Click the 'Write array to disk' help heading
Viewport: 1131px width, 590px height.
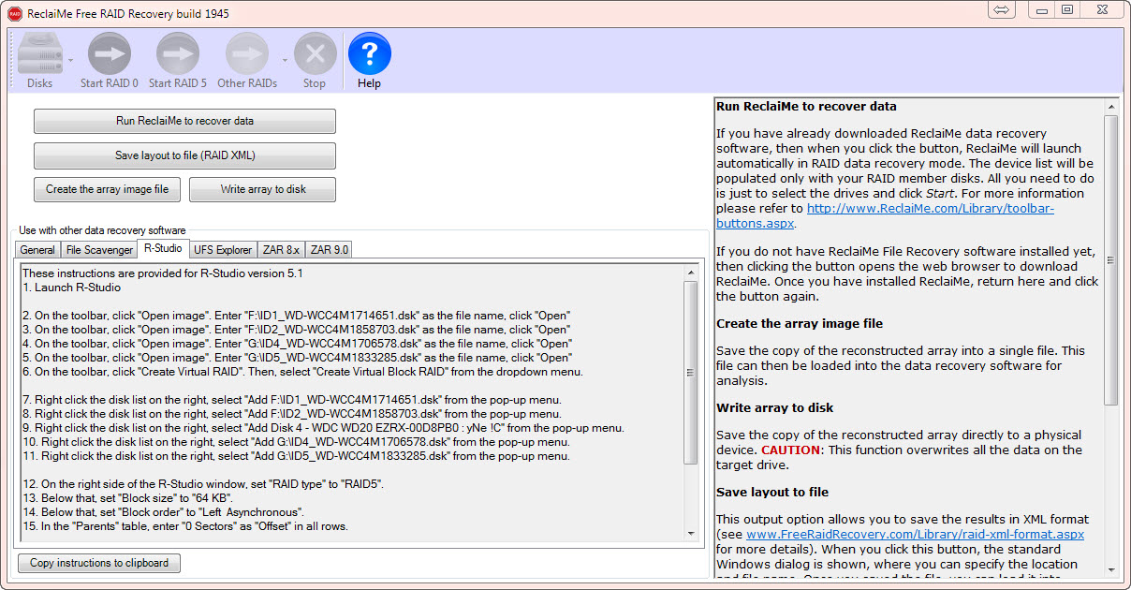(x=775, y=407)
